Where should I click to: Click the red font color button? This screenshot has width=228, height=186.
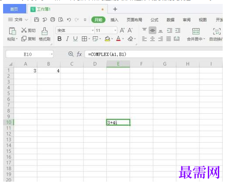tap(118, 39)
